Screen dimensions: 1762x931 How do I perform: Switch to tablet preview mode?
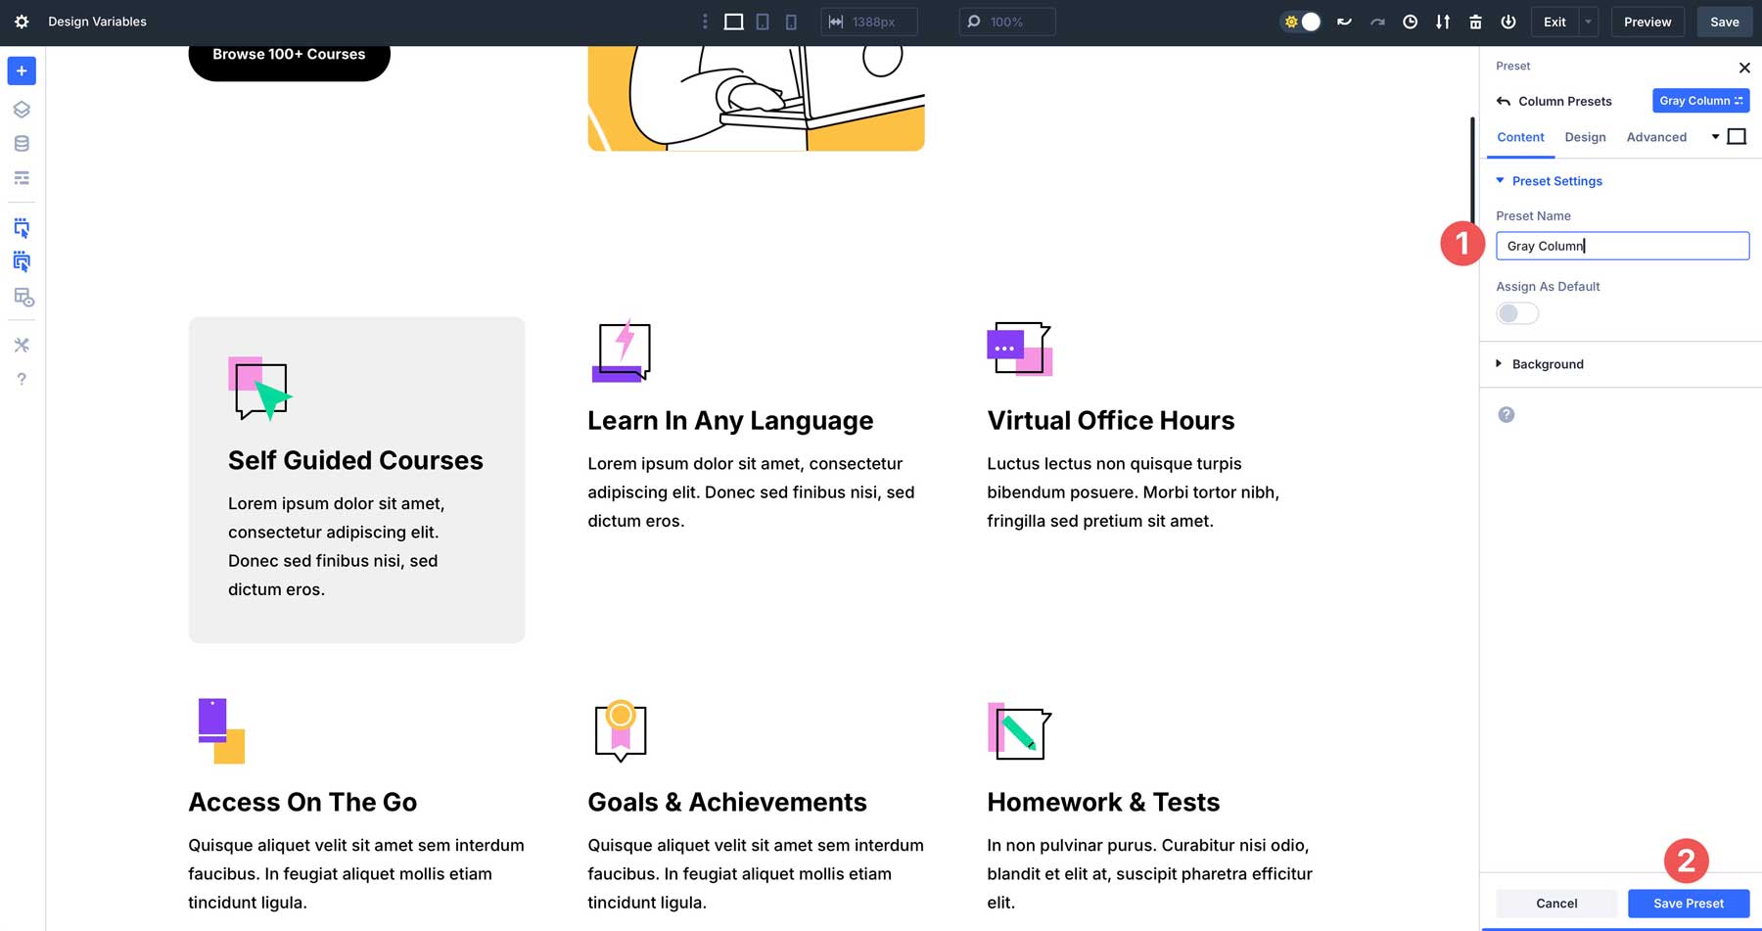[763, 21]
